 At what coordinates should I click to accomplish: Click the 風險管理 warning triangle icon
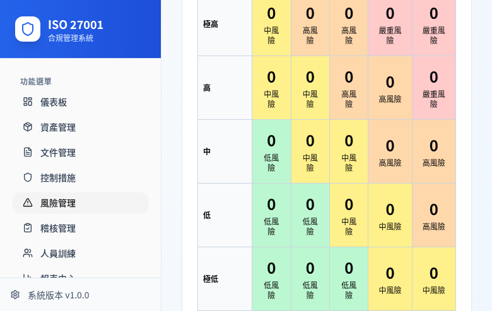click(x=28, y=202)
